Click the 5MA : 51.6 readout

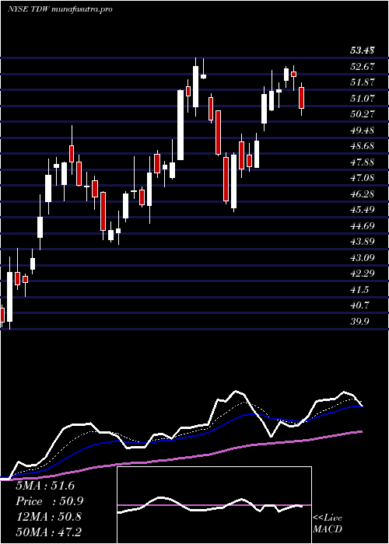coord(45,486)
